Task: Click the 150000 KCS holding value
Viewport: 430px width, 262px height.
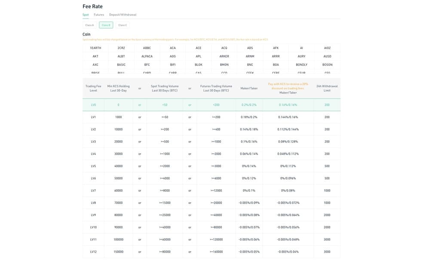Action: pyautogui.click(x=119, y=252)
